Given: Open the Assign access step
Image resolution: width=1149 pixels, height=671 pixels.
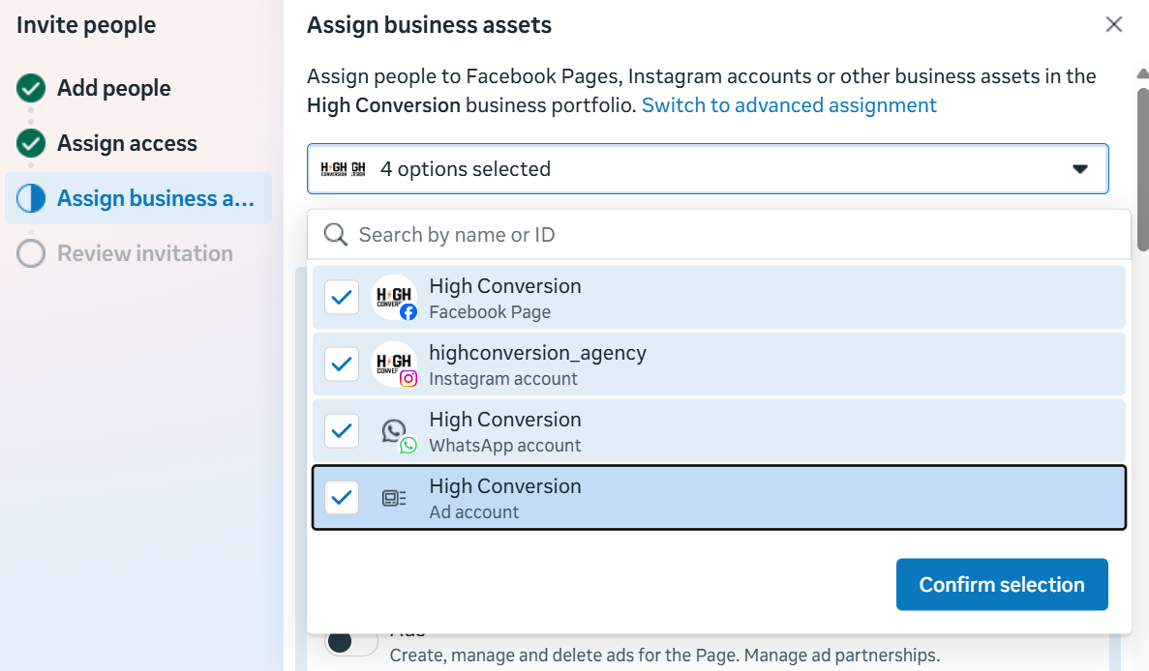Looking at the screenshot, I should pos(127,143).
